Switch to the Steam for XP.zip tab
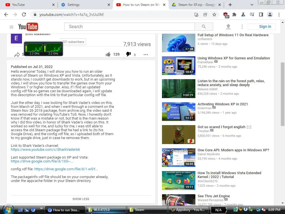This screenshot has height=214, width=285. coord(196,5)
